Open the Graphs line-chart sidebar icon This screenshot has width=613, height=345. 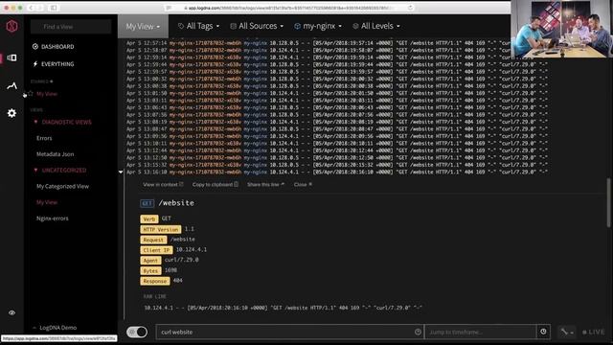click(x=11, y=85)
